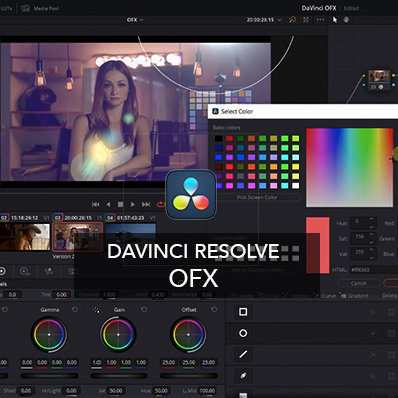Image resolution: width=398 pixels, height=398 pixels.
Task: Click clip 04 number badge
Action: pyautogui.click(x=110, y=218)
